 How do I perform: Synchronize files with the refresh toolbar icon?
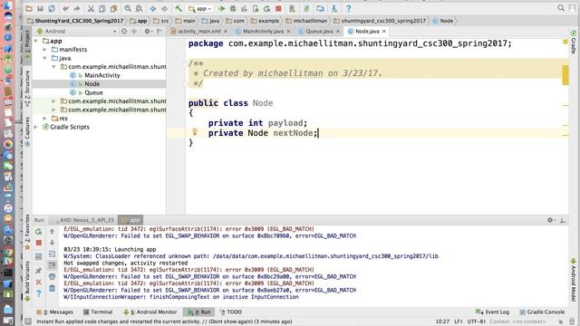click(52, 8)
